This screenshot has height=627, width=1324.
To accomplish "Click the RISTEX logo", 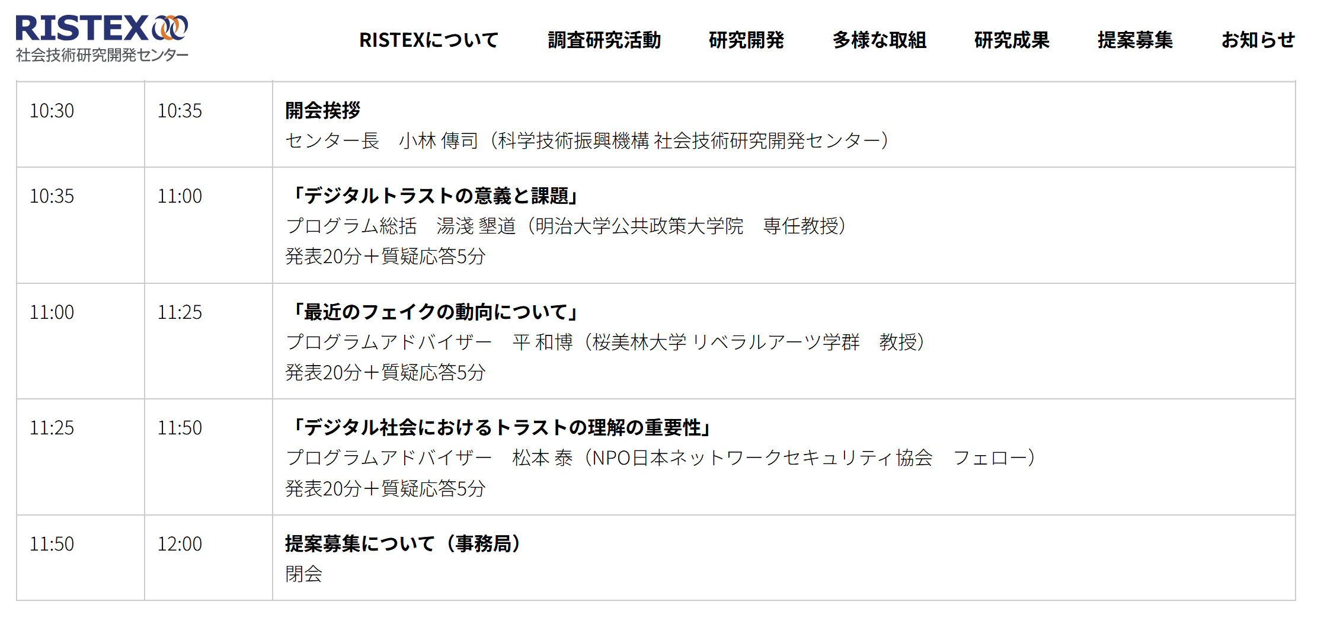I will (101, 28).
